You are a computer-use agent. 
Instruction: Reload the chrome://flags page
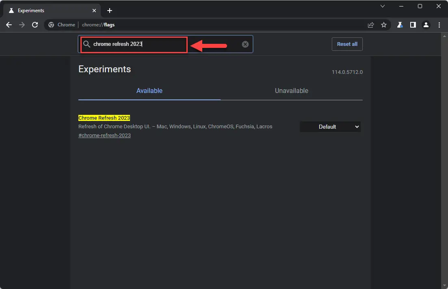click(x=35, y=25)
